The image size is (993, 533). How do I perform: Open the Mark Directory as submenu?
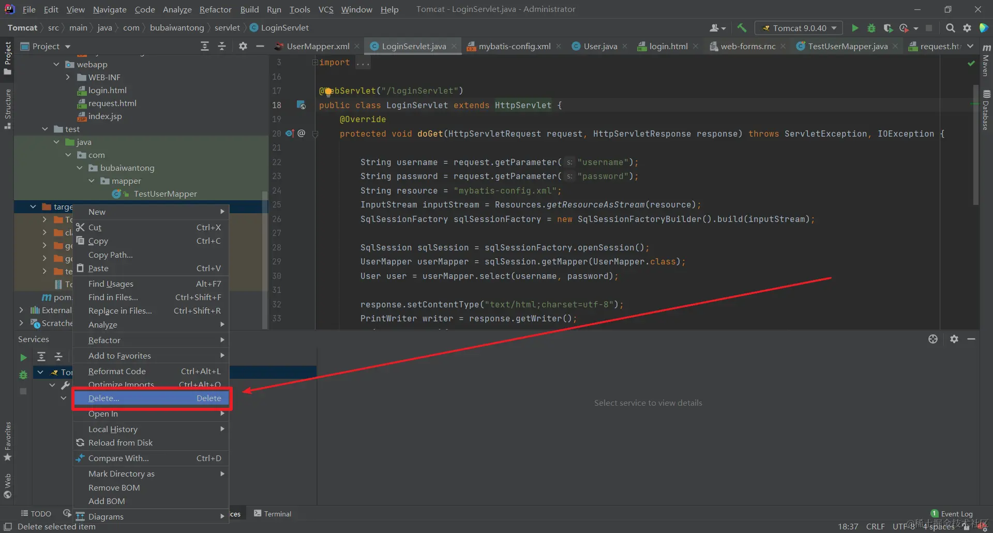click(x=151, y=474)
